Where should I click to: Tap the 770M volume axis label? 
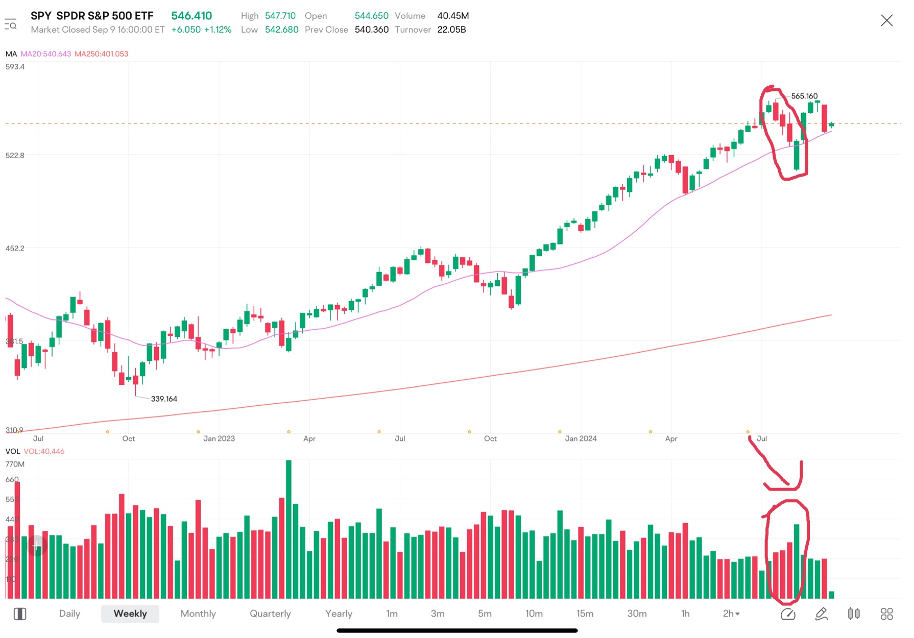tap(15, 464)
